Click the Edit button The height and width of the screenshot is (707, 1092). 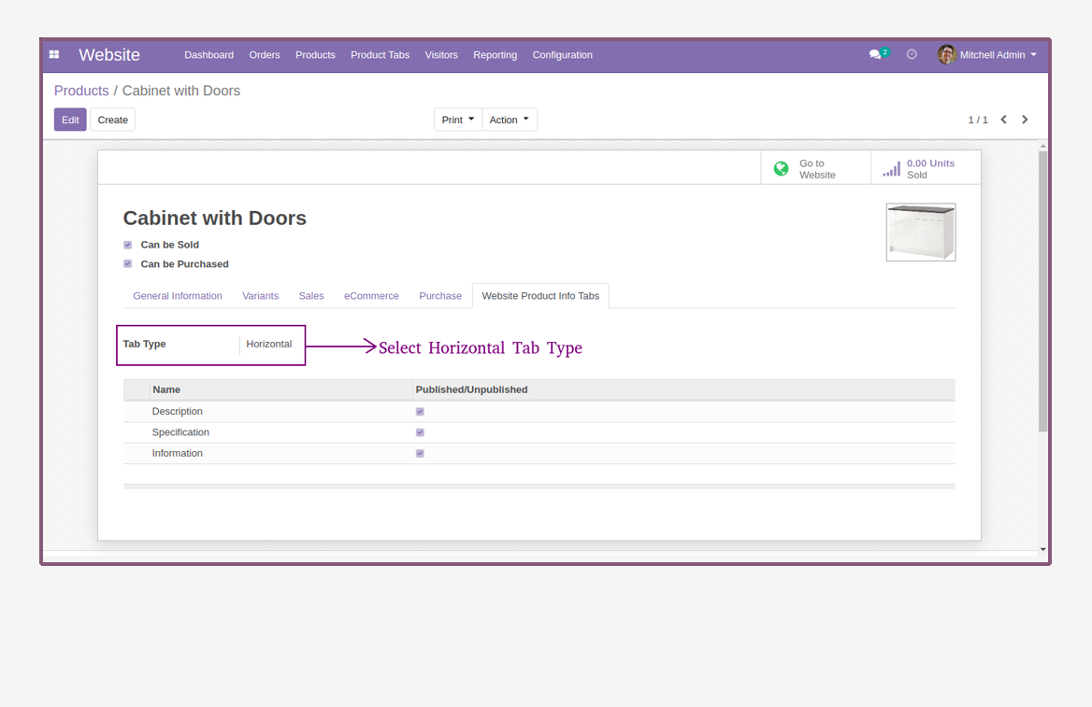(70, 120)
